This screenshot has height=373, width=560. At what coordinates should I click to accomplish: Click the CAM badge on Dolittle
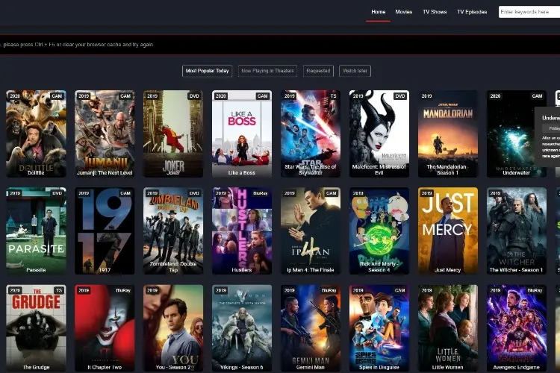click(x=57, y=96)
